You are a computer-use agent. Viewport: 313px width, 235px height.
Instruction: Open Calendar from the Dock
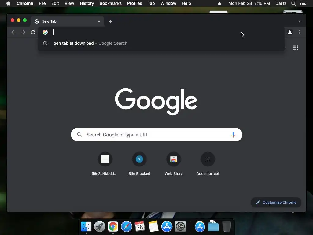[140, 227]
